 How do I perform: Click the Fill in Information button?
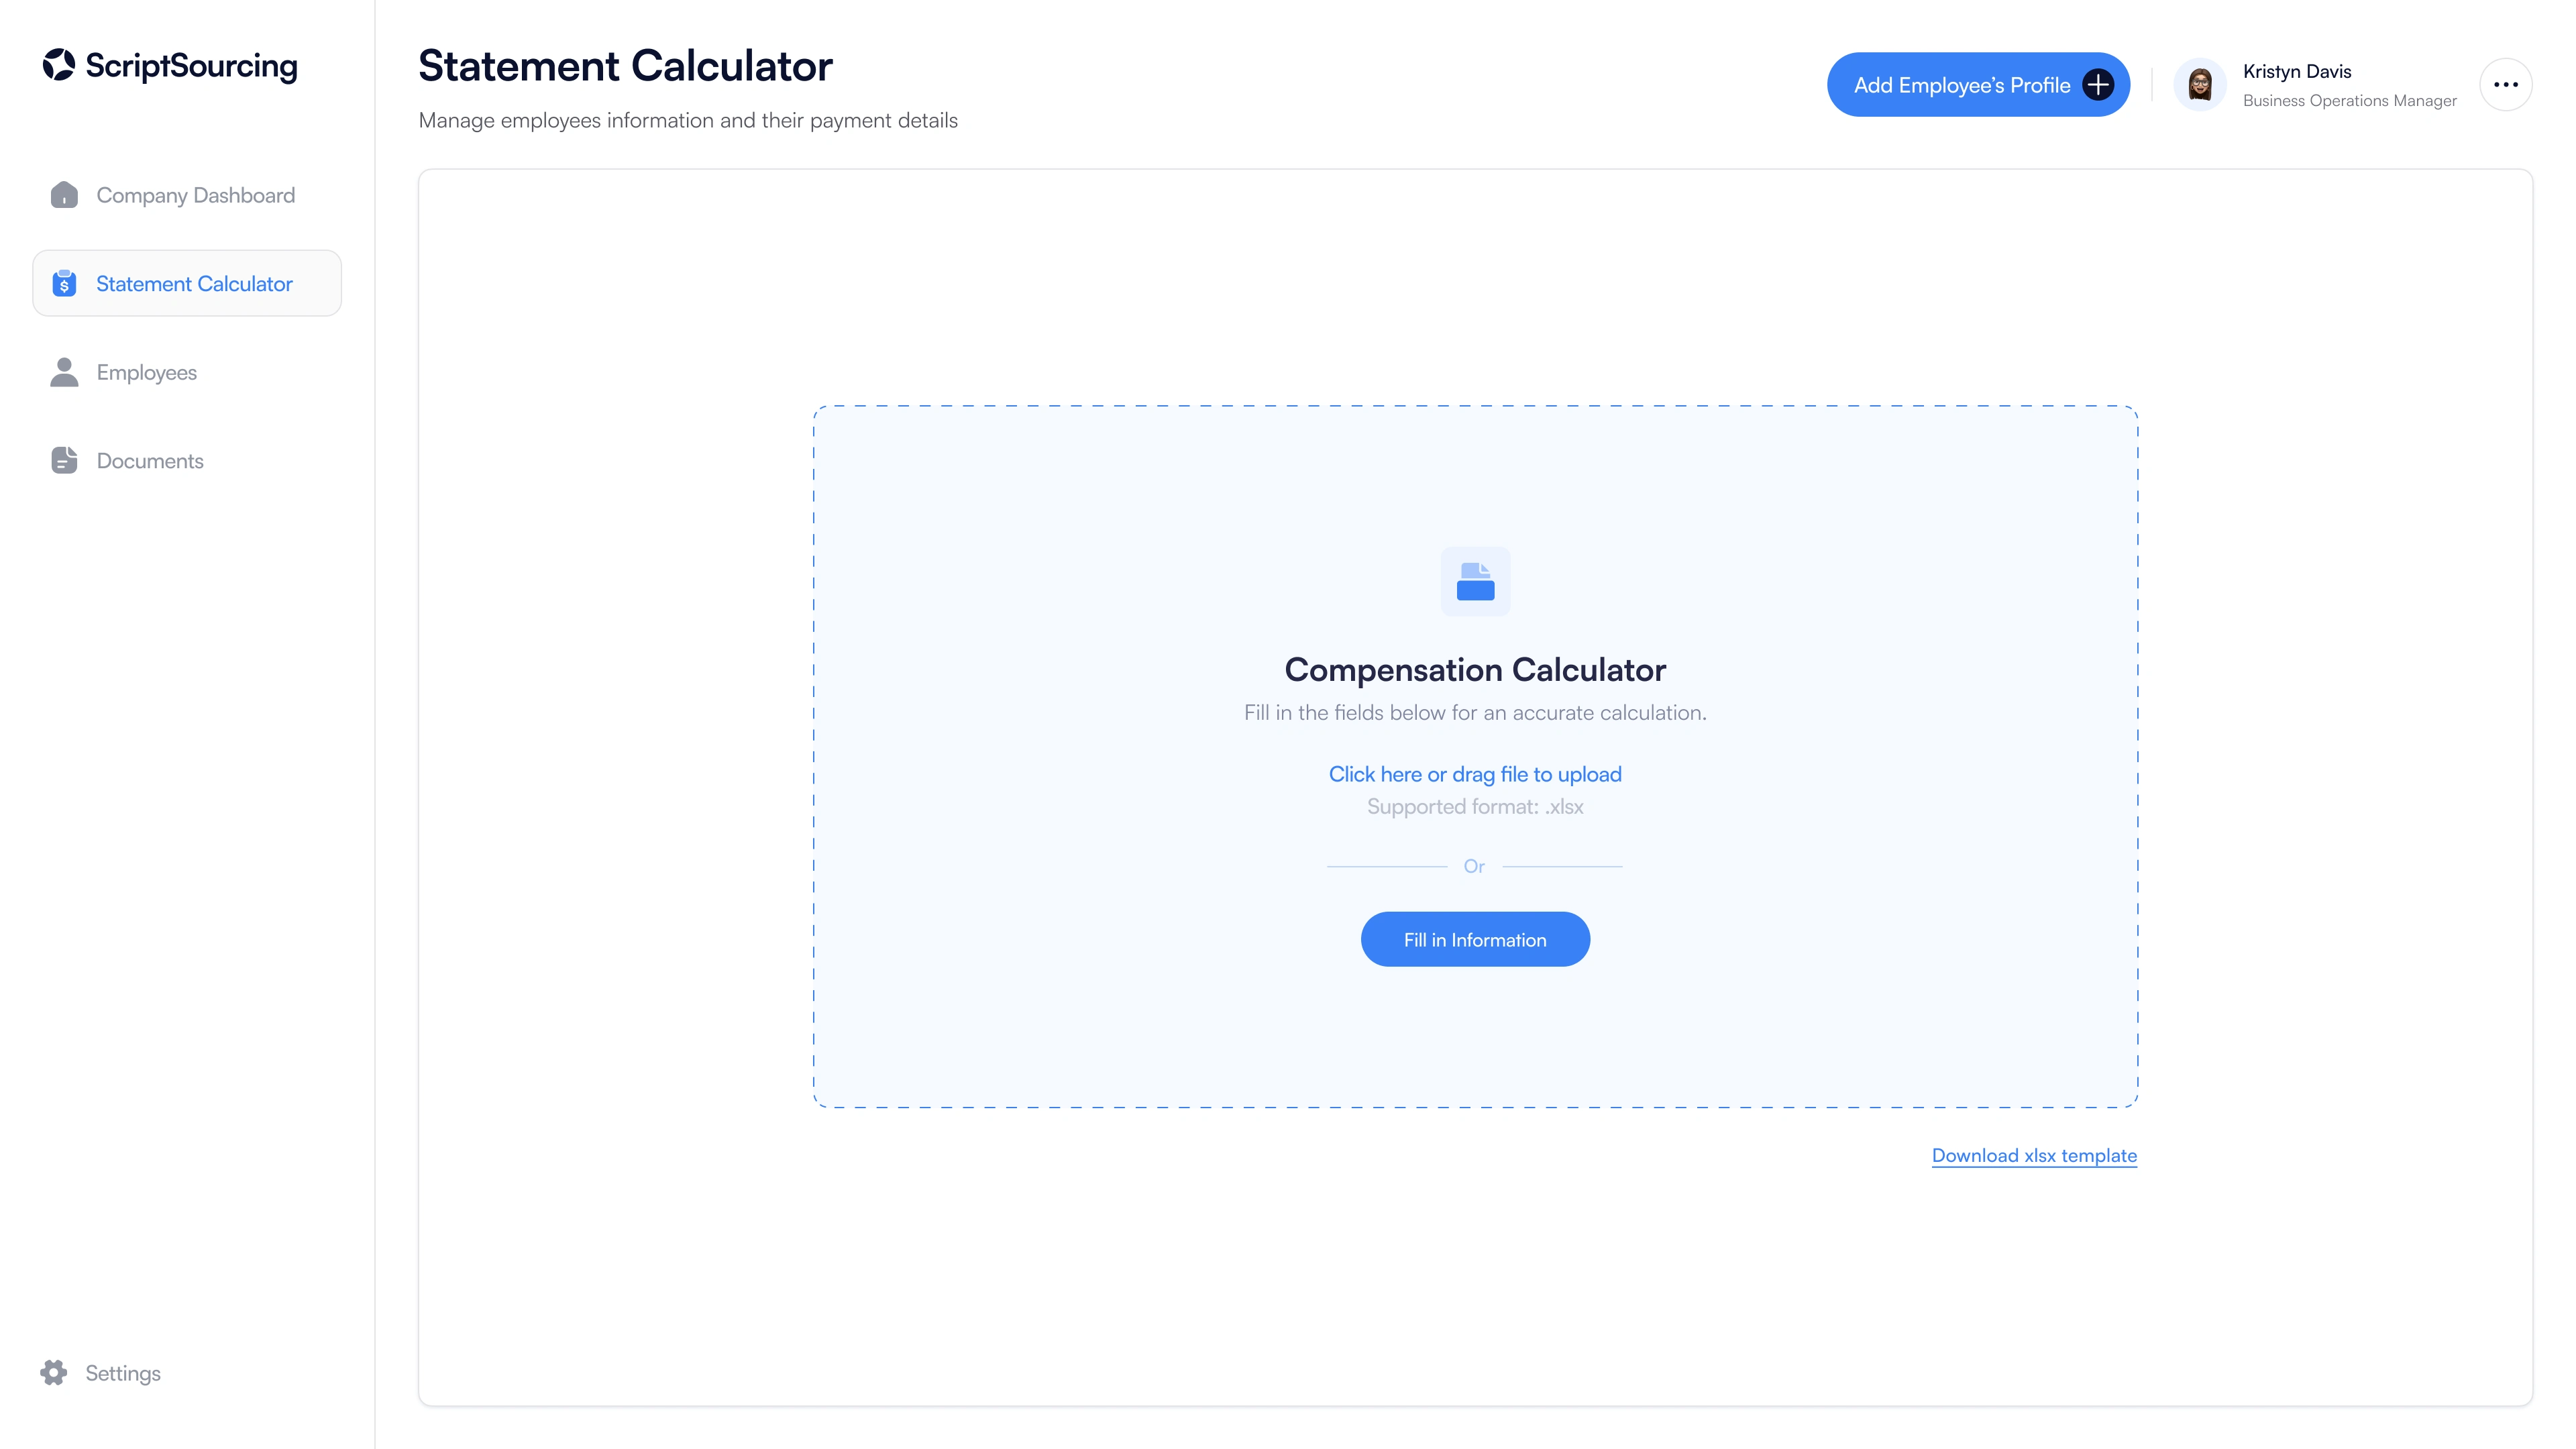point(1475,939)
